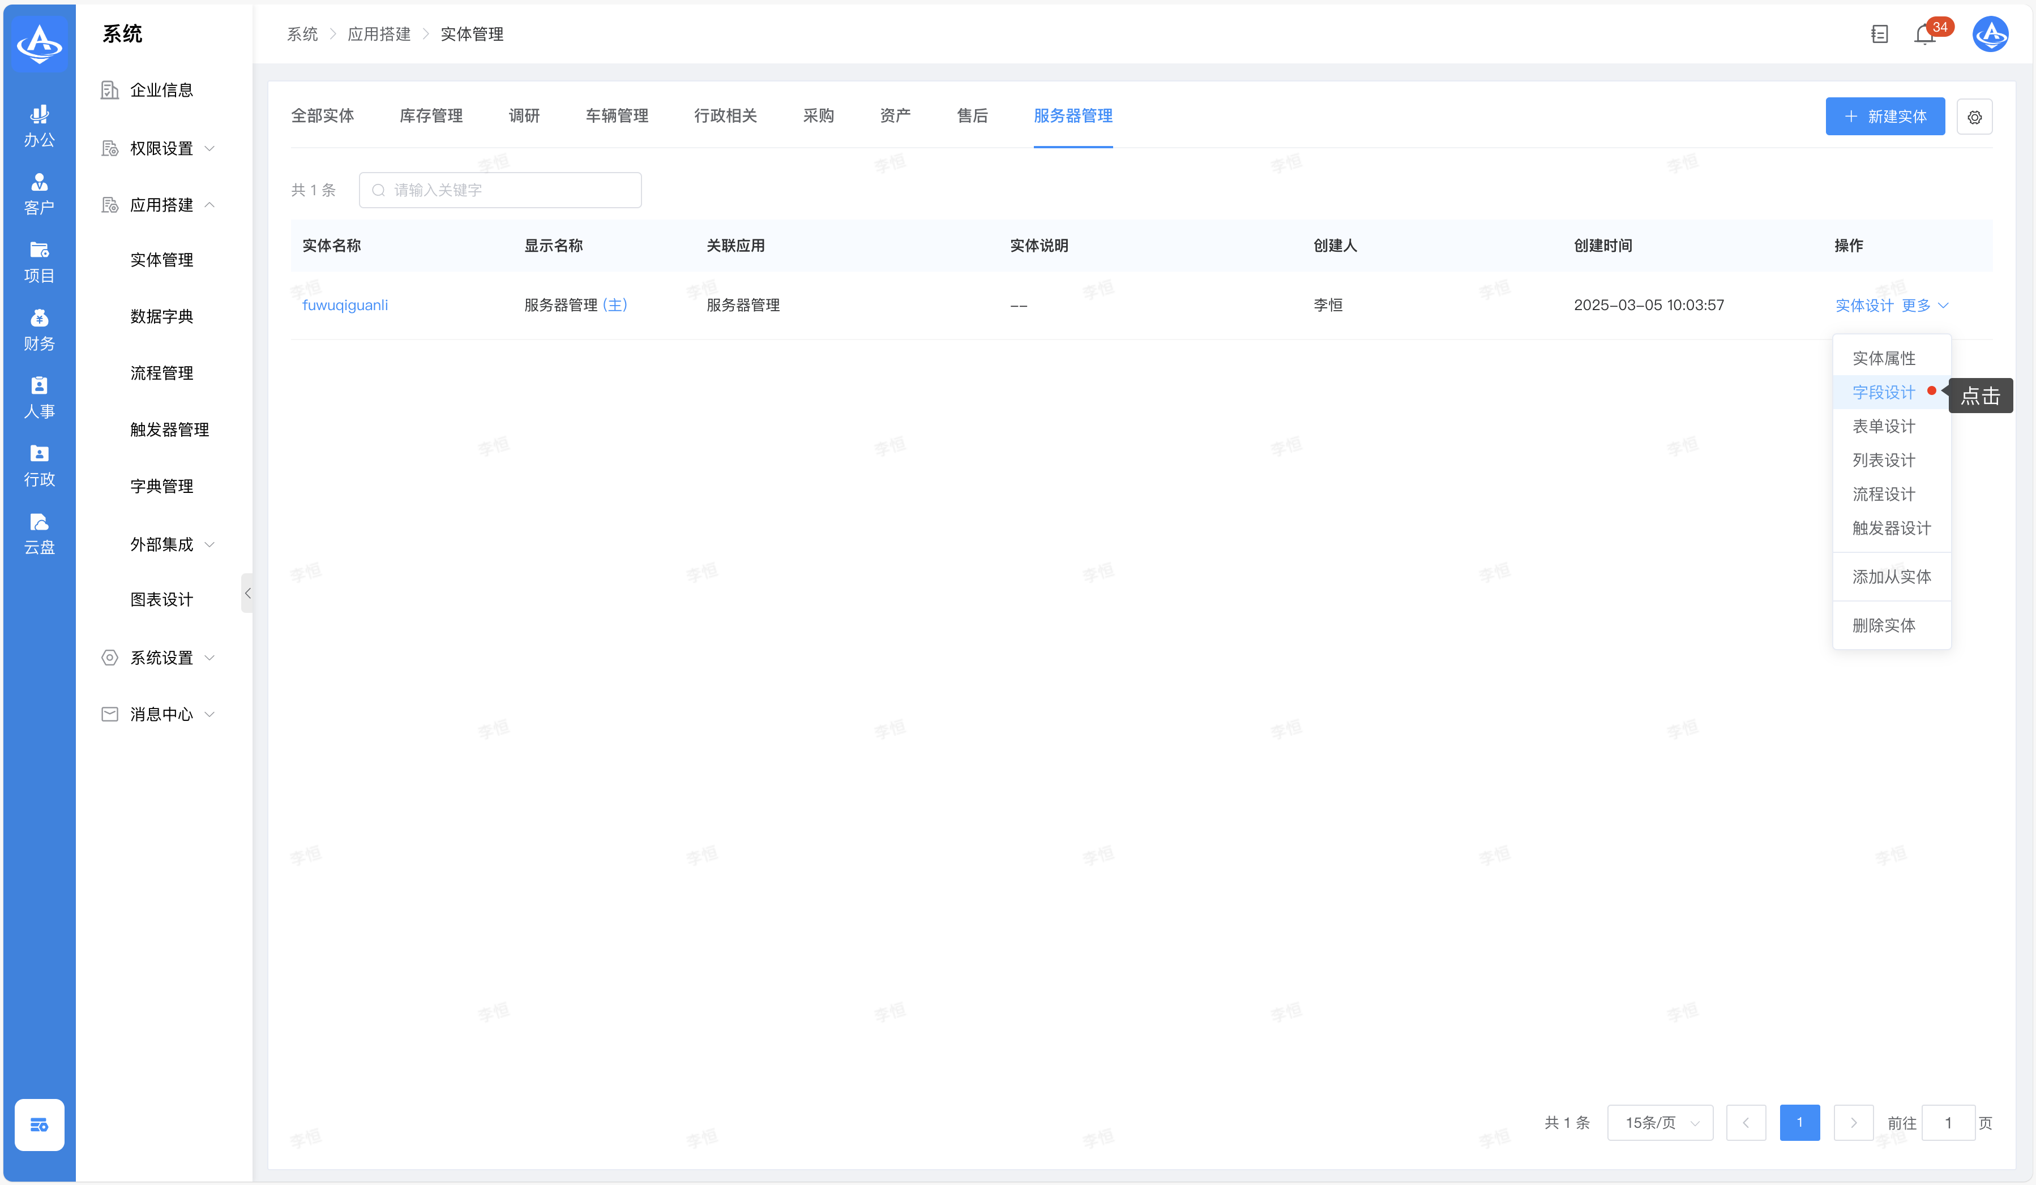The height and width of the screenshot is (1185, 2036).
Task: Collapse the side menu with arrow handle
Action: [x=247, y=593]
